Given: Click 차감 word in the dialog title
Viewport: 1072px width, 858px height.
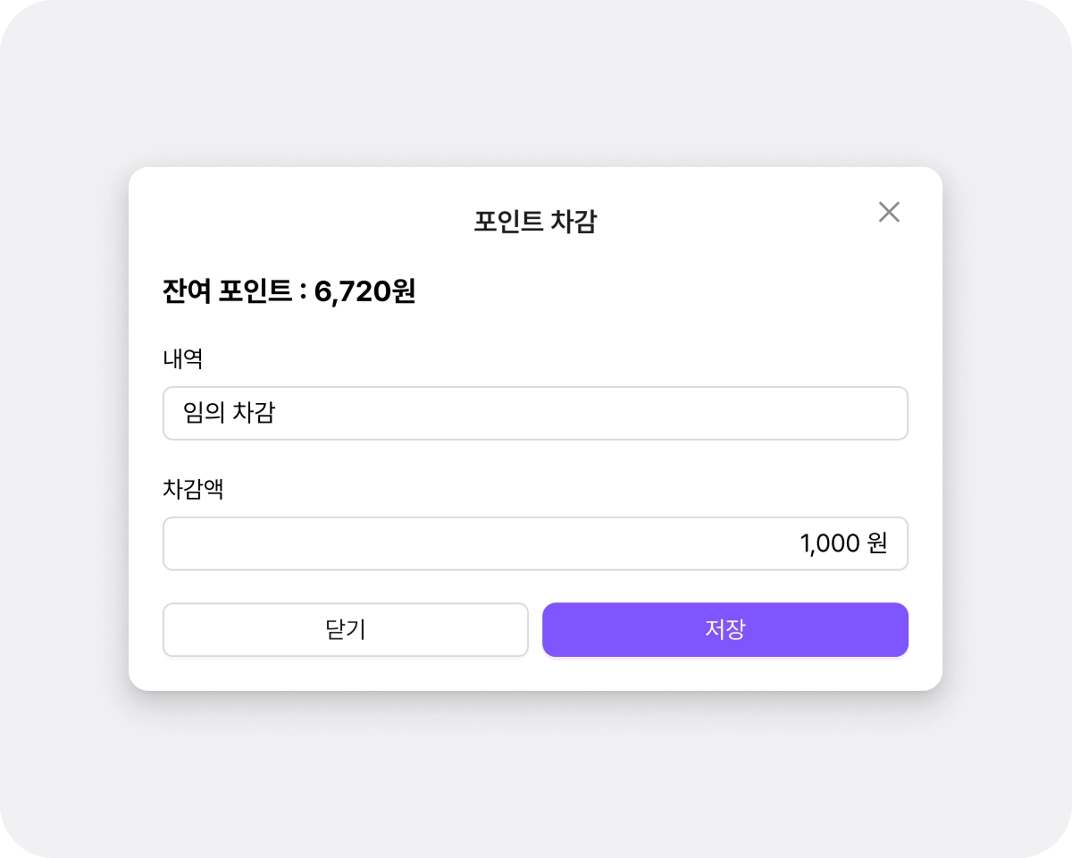Looking at the screenshot, I should pos(573,222).
